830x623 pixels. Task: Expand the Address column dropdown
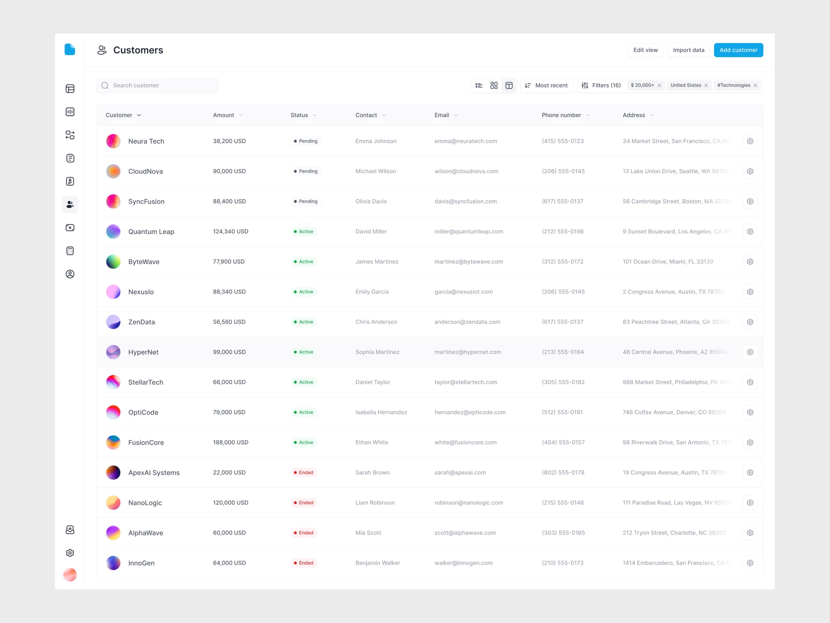tap(652, 116)
